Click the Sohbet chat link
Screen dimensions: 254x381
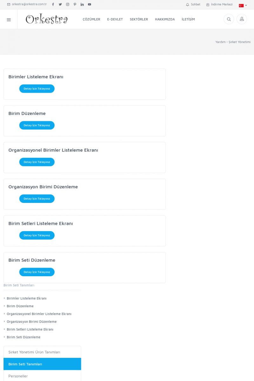coord(193,4)
